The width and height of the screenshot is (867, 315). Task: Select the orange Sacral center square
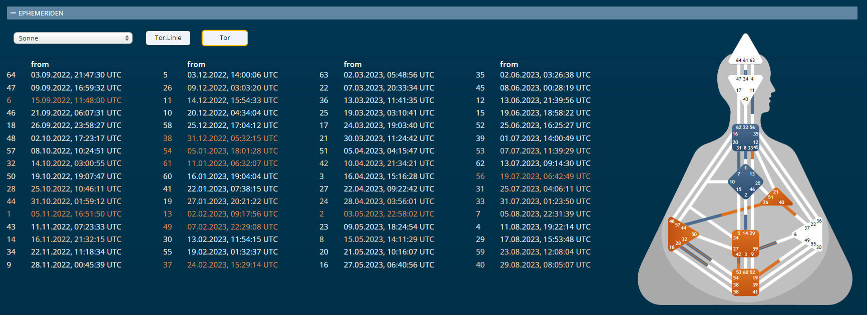point(745,243)
